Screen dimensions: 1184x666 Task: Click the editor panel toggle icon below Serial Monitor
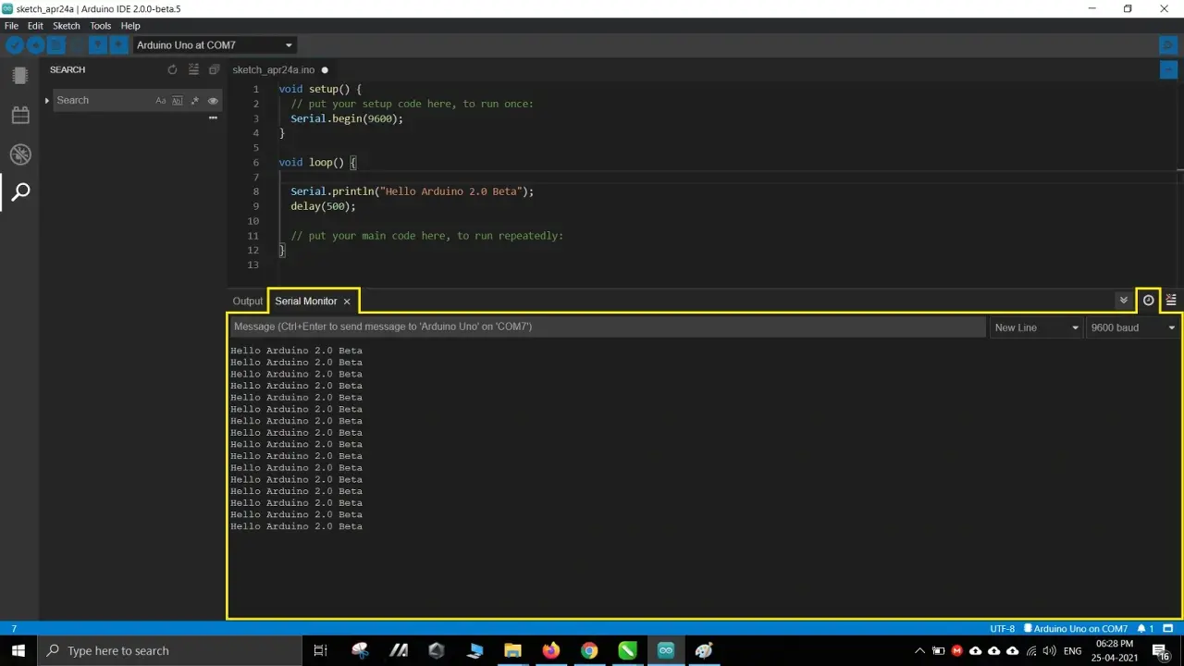pos(1168,69)
